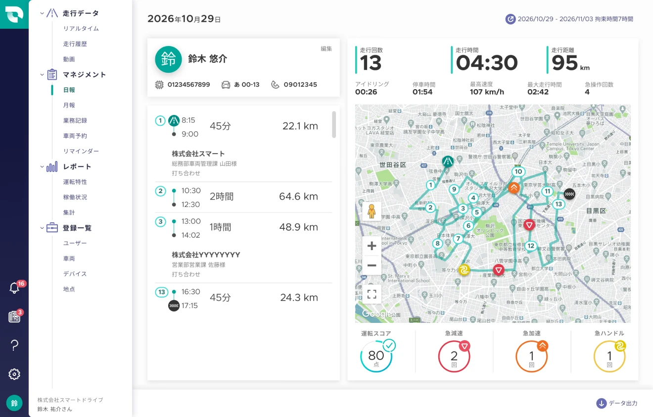This screenshot has height=417, width=653.
Task: Open the settings gear icon
Action: (x=14, y=374)
